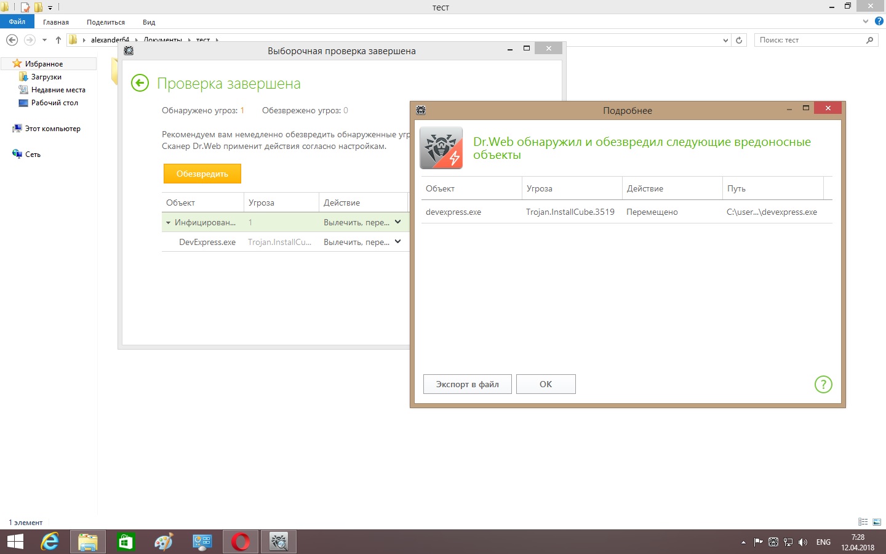The width and height of the screenshot is (886, 554).
Task: Select Dr.Web scanner taskbar icon
Action: [279, 542]
